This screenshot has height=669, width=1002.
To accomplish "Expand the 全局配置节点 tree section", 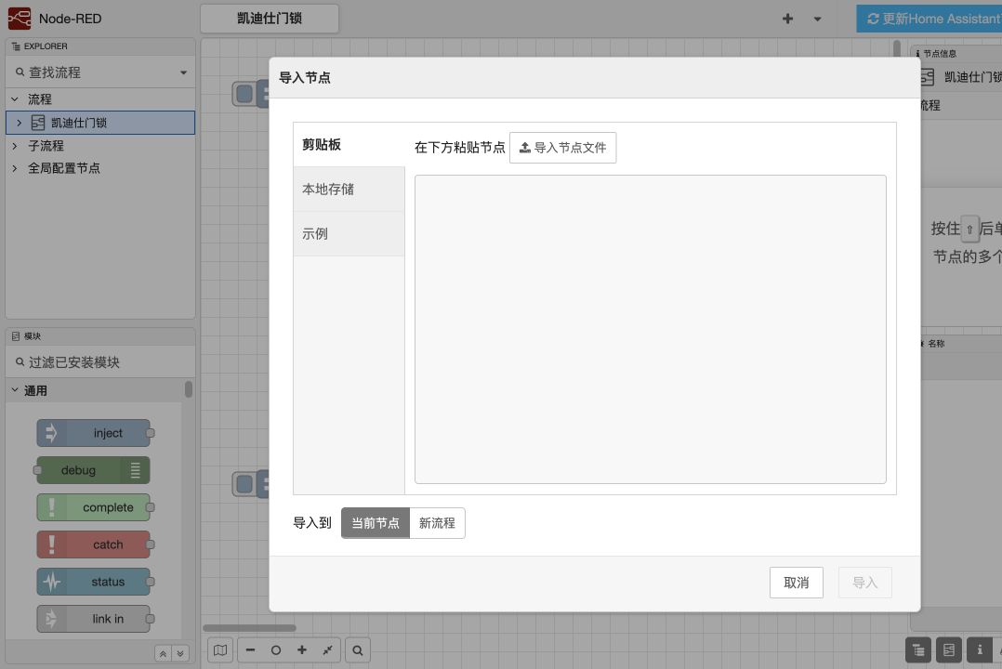I will click(x=15, y=168).
